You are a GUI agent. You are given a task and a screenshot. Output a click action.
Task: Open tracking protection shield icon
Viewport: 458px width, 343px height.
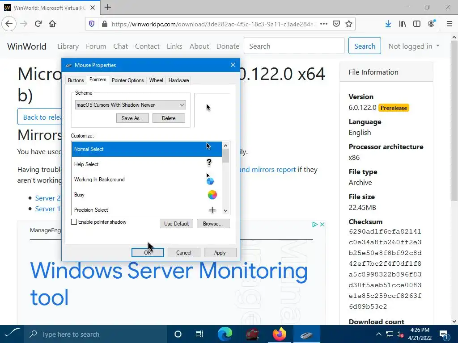tap(92, 24)
